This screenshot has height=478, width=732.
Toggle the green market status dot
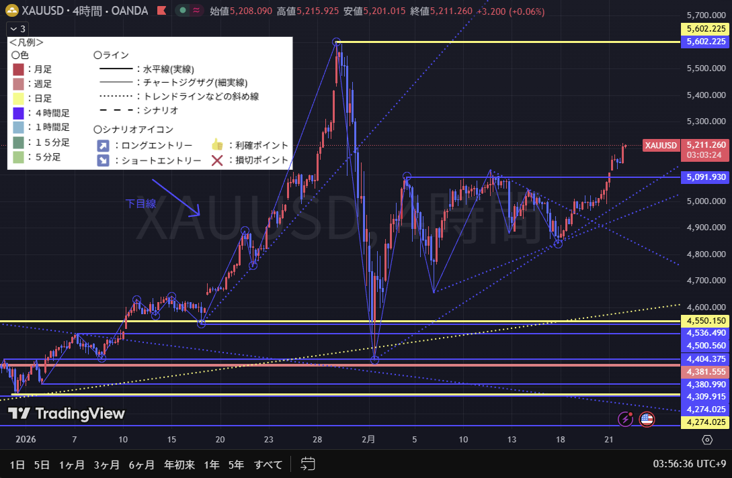click(x=183, y=11)
